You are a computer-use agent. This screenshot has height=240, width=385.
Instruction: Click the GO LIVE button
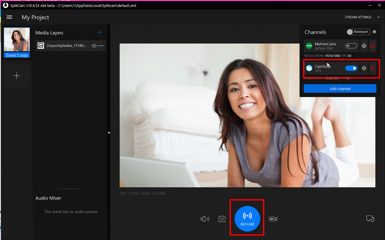[x=247, y=219]
